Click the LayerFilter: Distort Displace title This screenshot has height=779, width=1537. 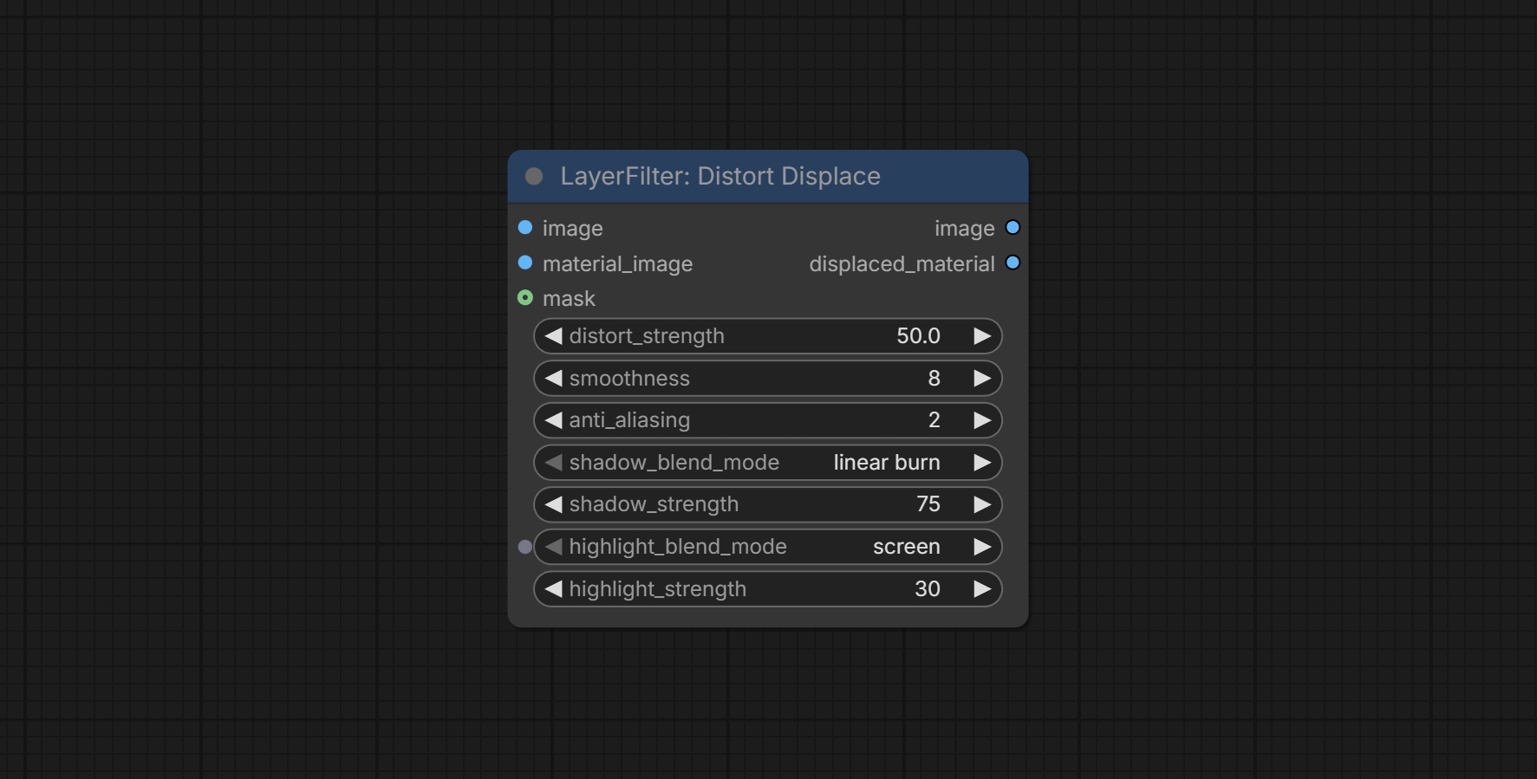coord(720,177)
